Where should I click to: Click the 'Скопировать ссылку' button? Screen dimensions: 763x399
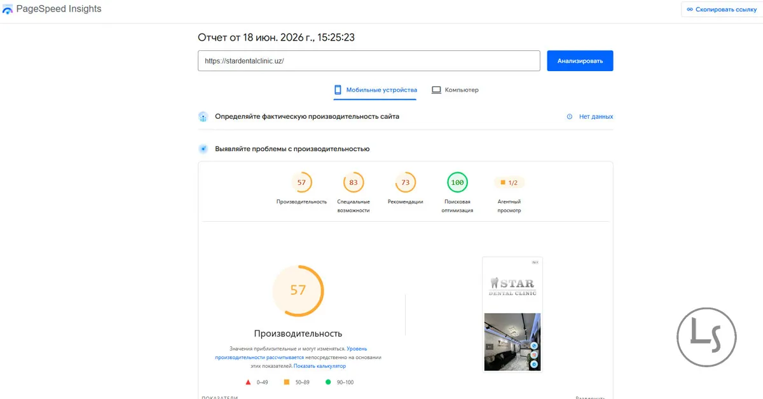(x=721, y=10)
